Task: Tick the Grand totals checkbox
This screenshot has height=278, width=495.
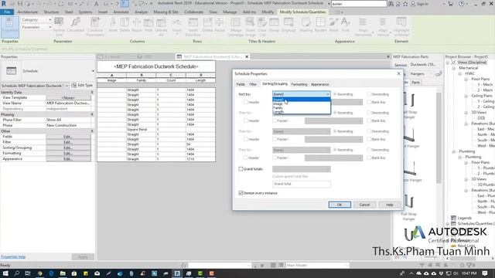Action: (x=241, y=169)
